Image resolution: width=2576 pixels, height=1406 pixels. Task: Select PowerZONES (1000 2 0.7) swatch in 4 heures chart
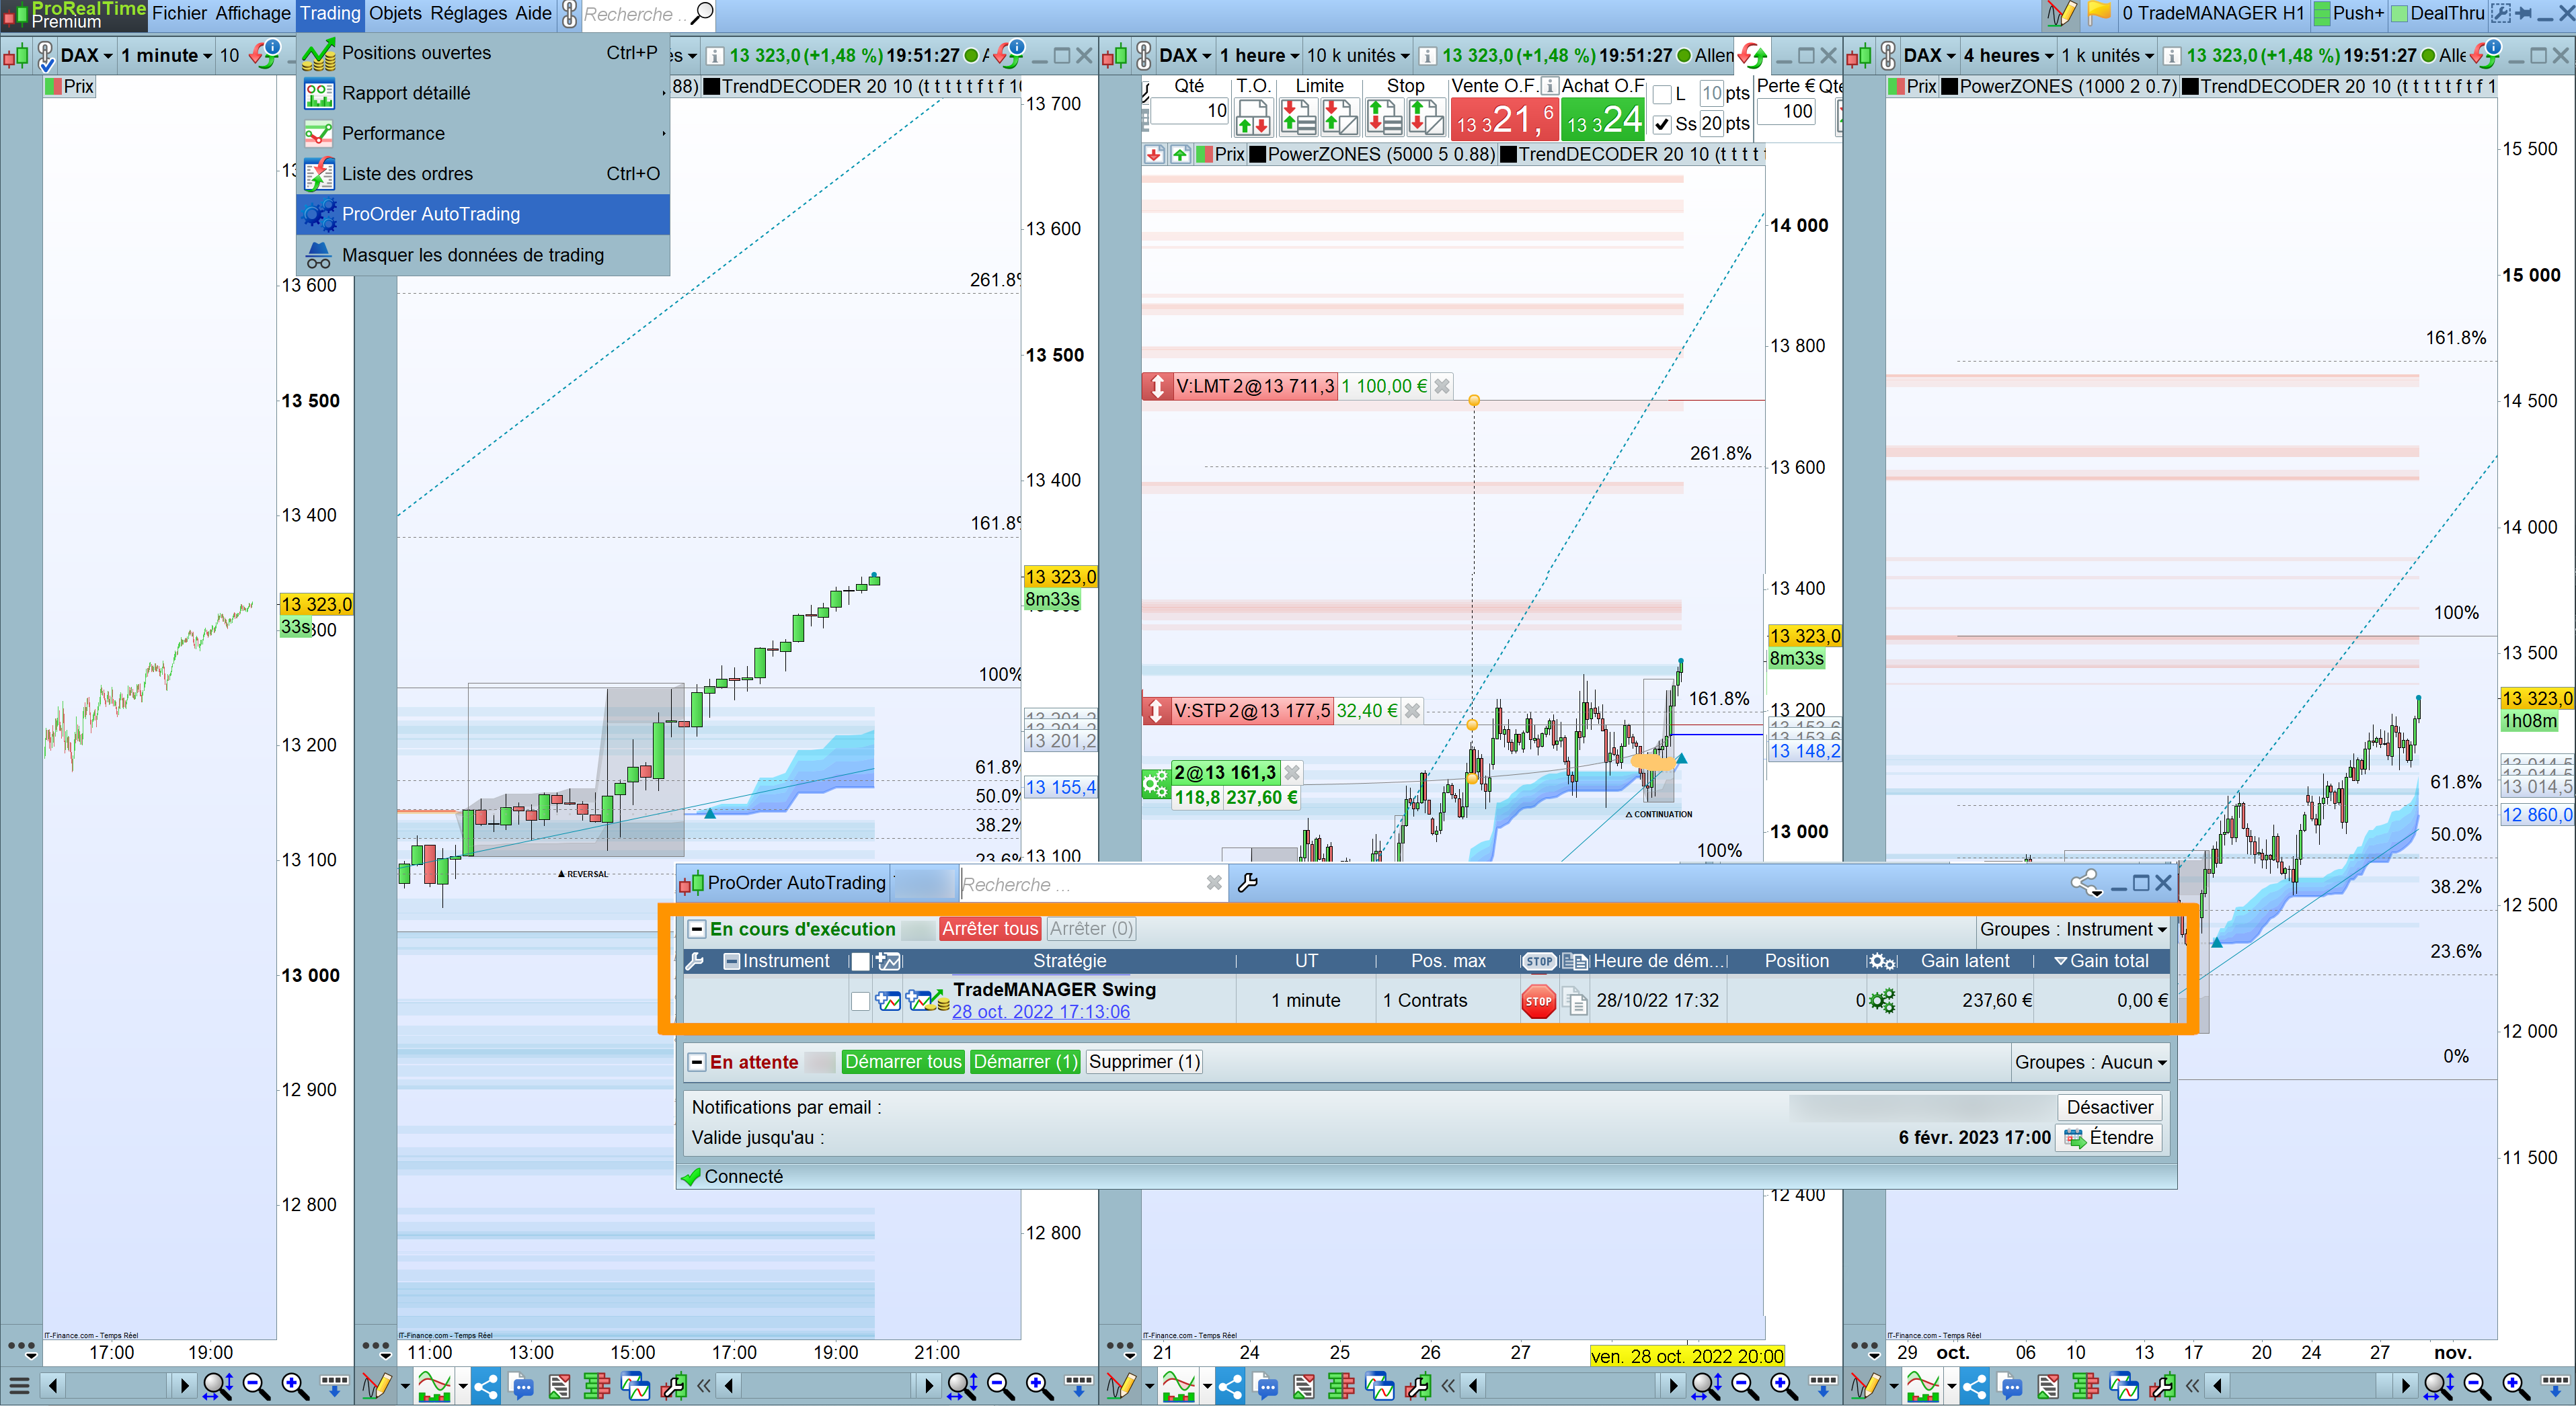point(1948,87)
